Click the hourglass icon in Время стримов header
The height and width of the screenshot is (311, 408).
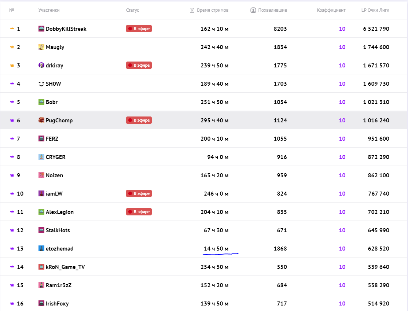[x=192, y=10]
